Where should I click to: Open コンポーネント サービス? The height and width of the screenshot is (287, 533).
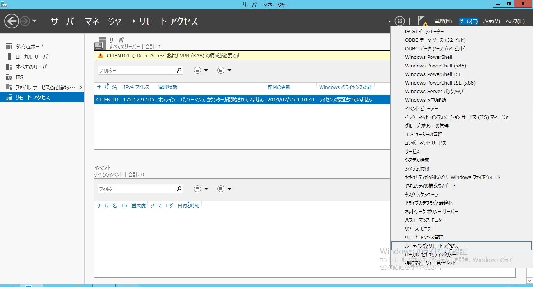coord(462,143)
